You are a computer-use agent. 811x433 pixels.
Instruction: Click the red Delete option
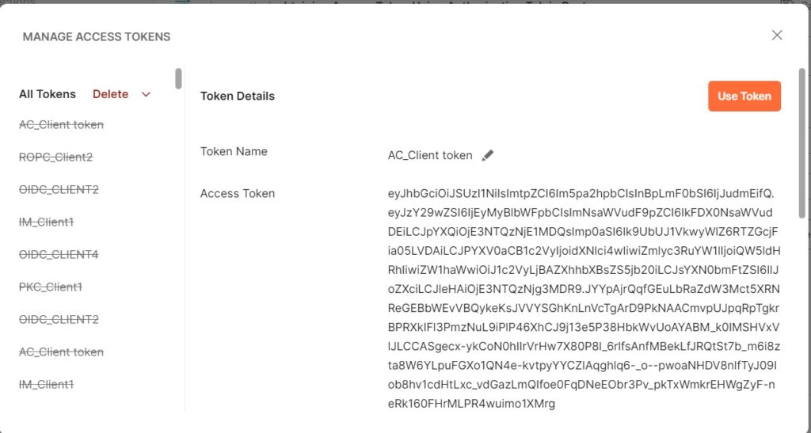(x=110, y=94)
